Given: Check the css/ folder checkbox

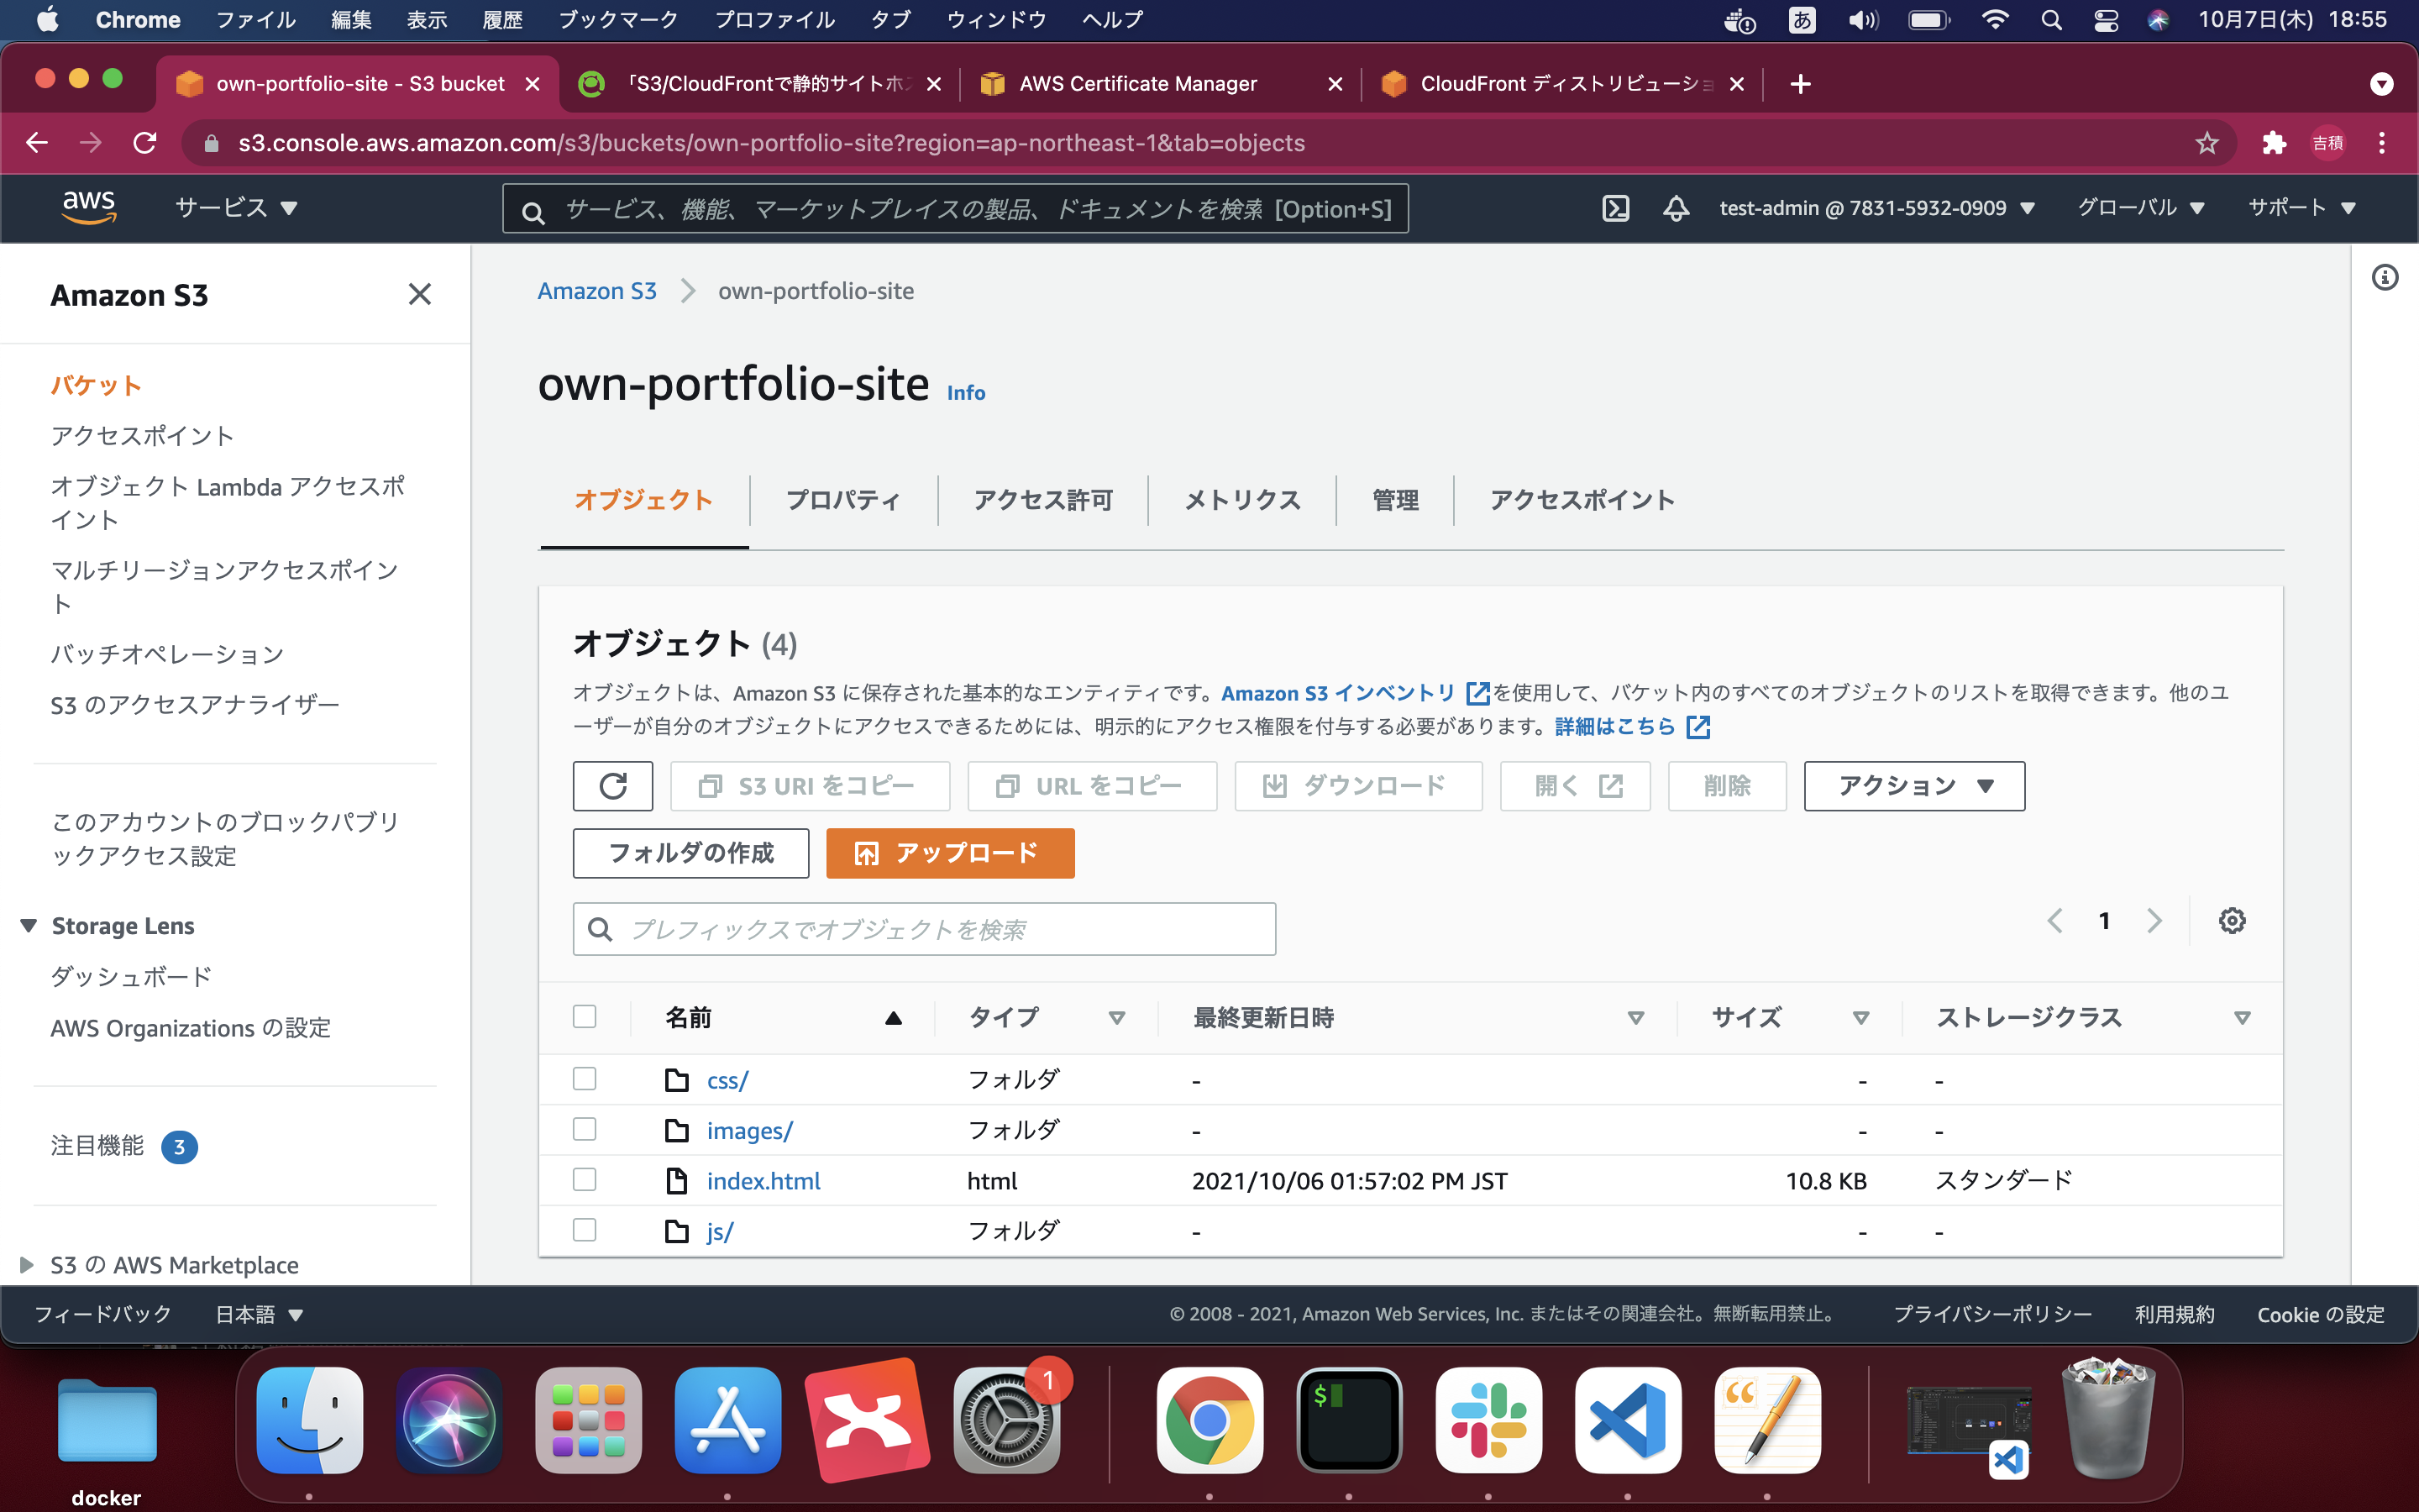Looking at the screenshot, I should point(585,1079).
